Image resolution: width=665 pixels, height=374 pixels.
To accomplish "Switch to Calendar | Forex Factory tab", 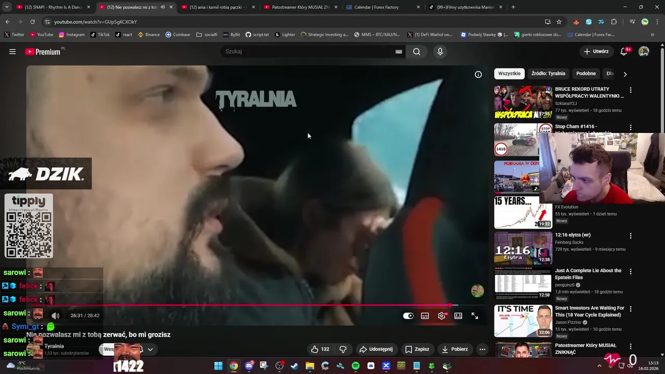I will tap(382, 7).
